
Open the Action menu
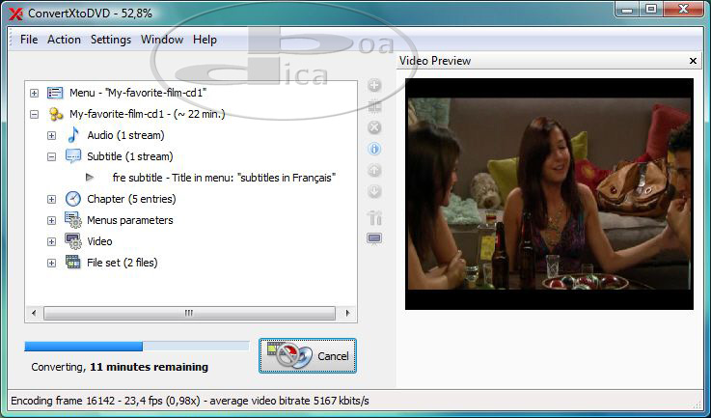click(x=64, y=40)
